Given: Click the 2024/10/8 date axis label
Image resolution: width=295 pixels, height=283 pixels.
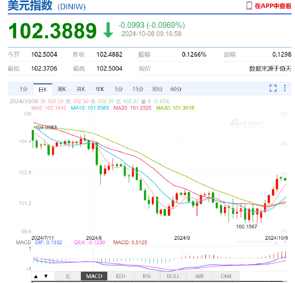Looking at the screenshot, I should point(276,238).
